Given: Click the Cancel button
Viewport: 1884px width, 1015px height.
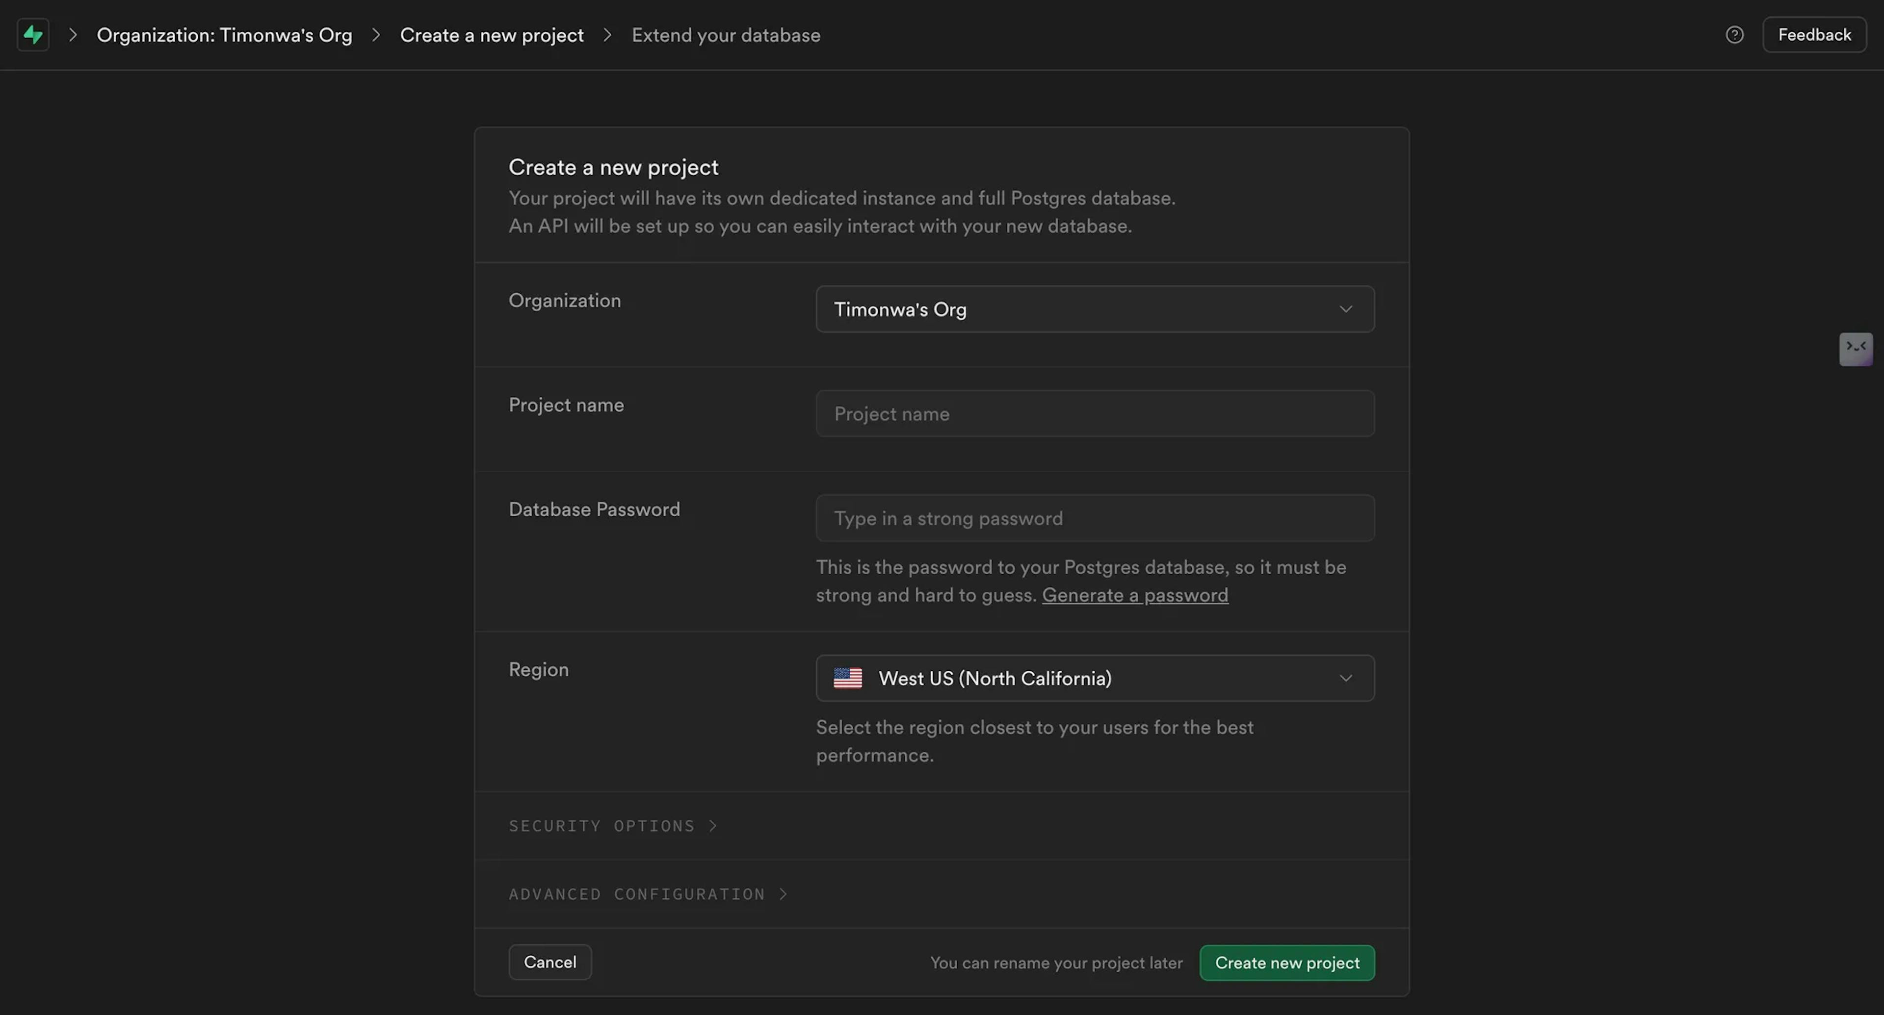Looking at the screenshot, I should (550, 962).
